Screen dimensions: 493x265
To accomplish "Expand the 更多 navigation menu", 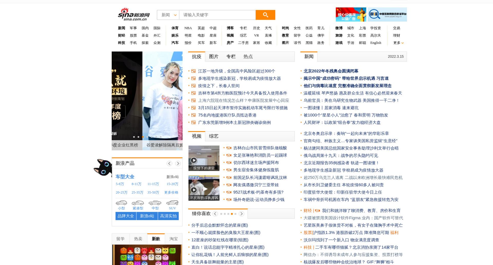I will click(398, 43).
